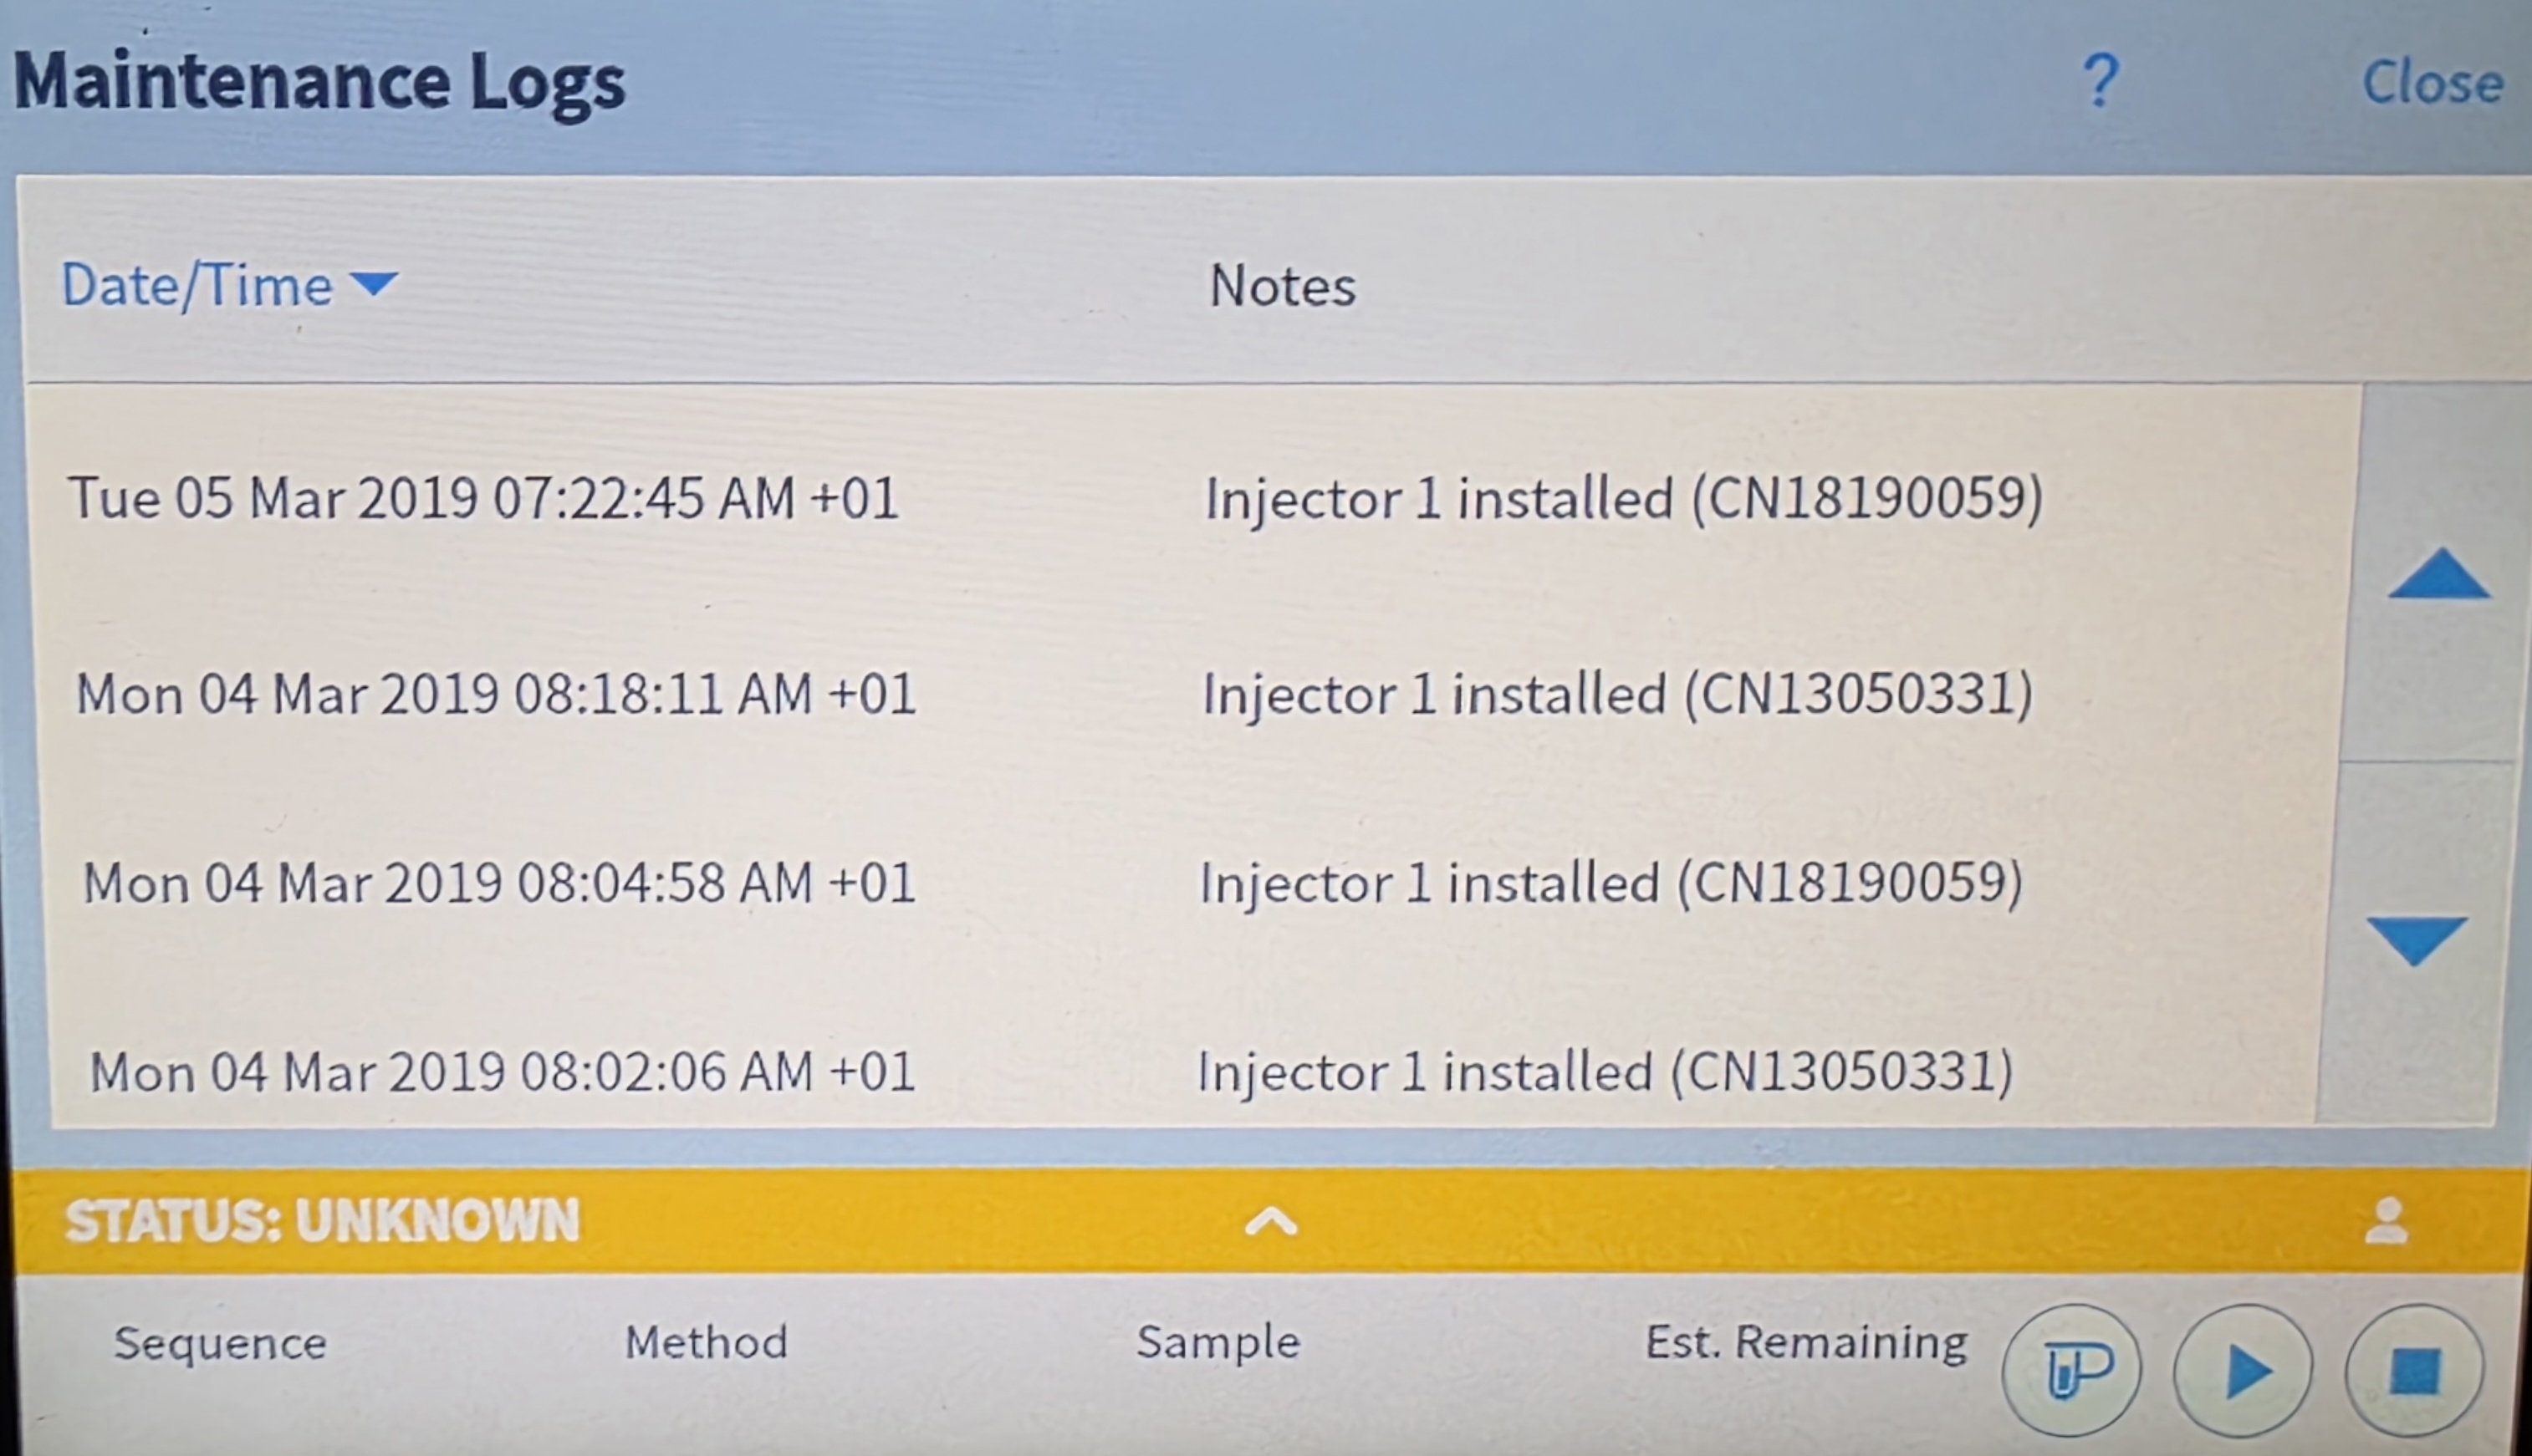
Task: Select the Sequence field label
Action: click(x=220, y=1343)
